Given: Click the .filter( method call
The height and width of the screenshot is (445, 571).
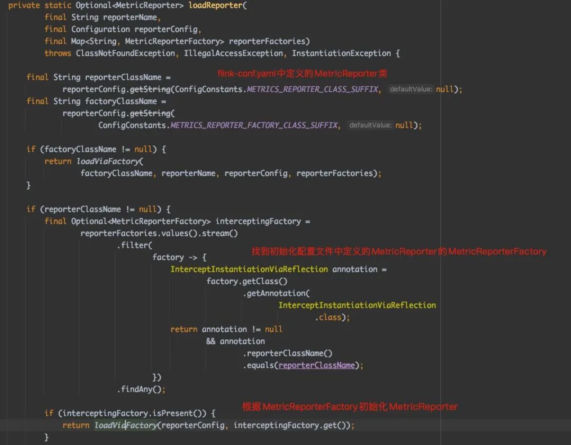Looking at the screenshot, I should [x=134, y=246].
